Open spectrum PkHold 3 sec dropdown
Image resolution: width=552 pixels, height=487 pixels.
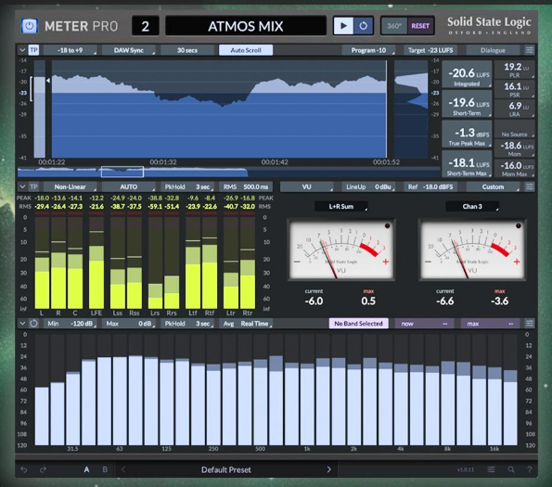tap(186, 324)
